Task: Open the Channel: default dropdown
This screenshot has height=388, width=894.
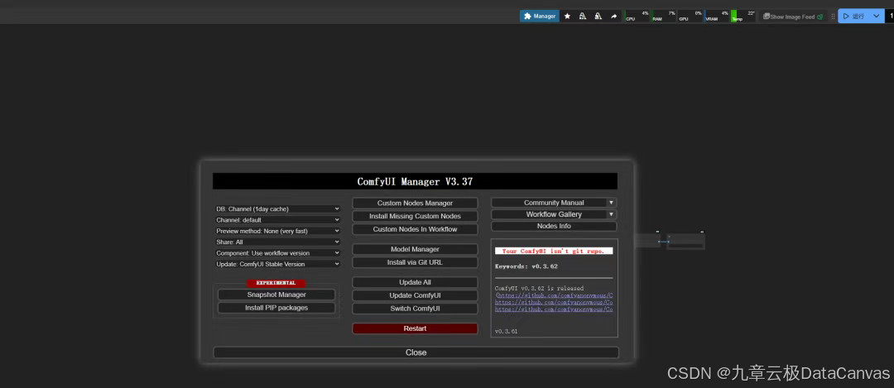Action: [x=277, y=220]
